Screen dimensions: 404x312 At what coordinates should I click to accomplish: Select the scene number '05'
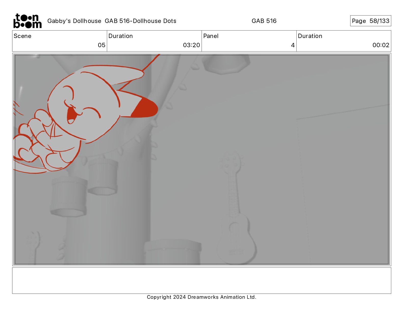102,45
